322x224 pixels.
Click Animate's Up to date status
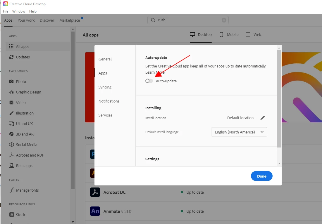tap(192, 211)
